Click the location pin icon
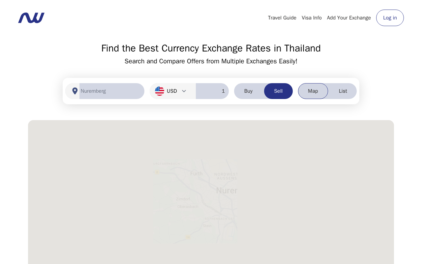 click(75, 91)
